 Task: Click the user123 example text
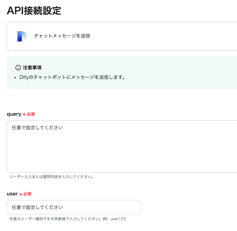(118, 219)
